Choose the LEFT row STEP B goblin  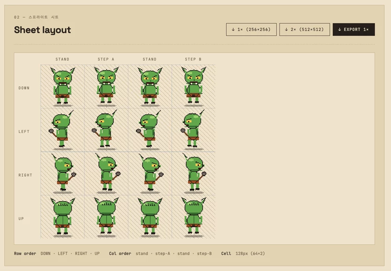point(193,130)
